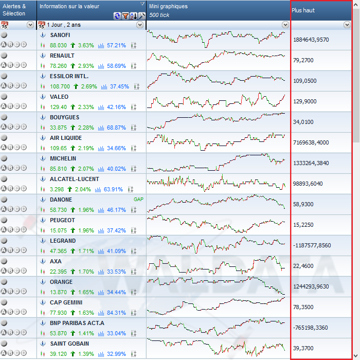Image resolution: width=360 pixels, height=360 pixels.
Task: Click the info icon next to SANOFI
Action: pos(43,35)
